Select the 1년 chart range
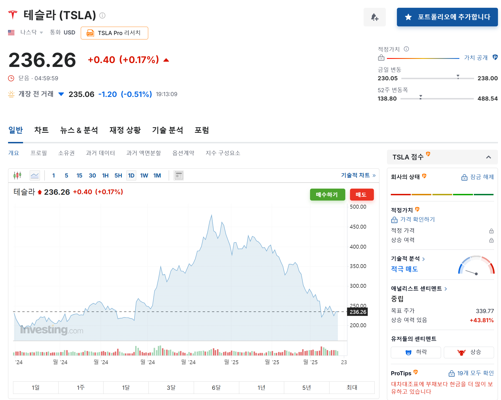This screenshot has height=400, width=501. pyautogui.click(x=261, y=387)
